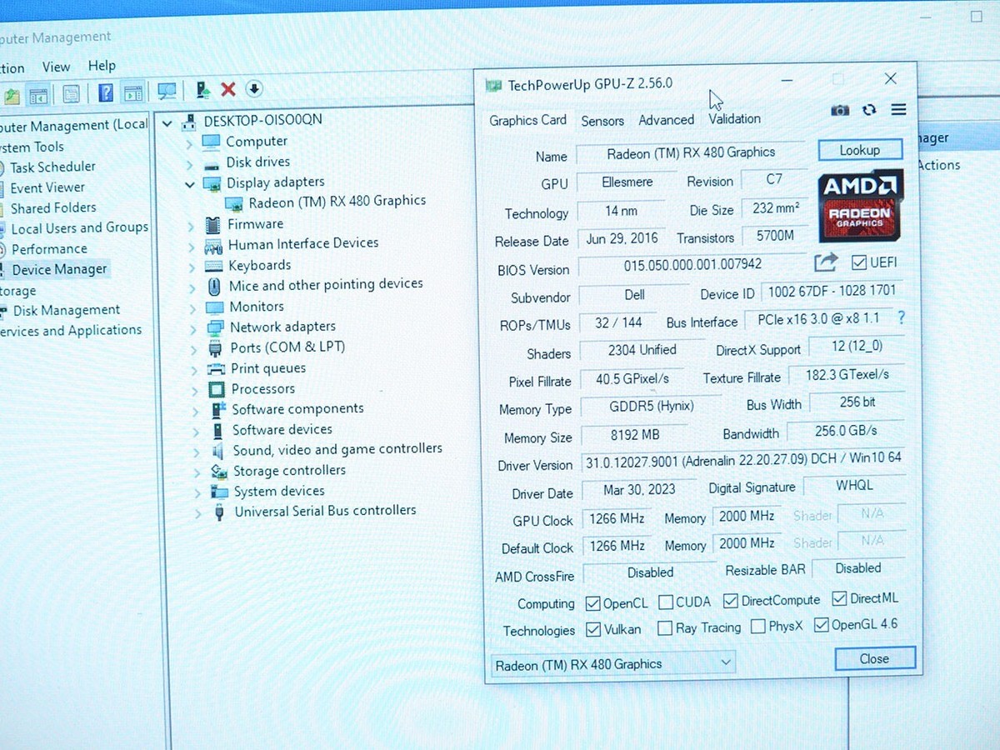This screenshot has height=750, width=1000.
Task: Disable device with the down-arrow toolbar icon
Action: point(253,89)
